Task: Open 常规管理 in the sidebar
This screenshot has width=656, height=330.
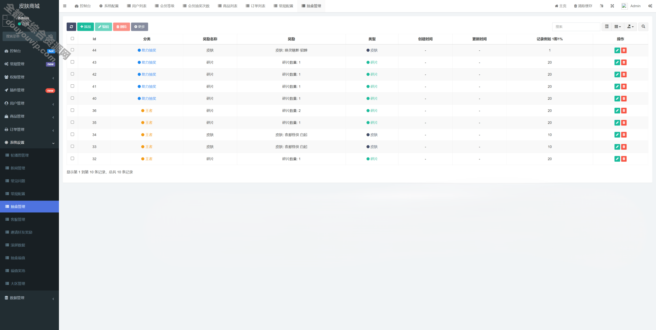Action: (29, 64)
